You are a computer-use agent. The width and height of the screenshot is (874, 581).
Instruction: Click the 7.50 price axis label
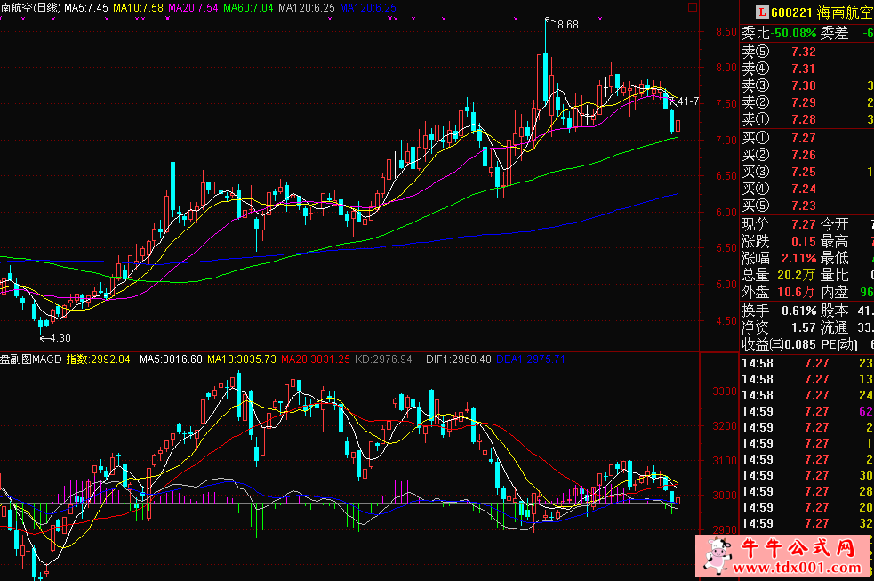[726, 104]
